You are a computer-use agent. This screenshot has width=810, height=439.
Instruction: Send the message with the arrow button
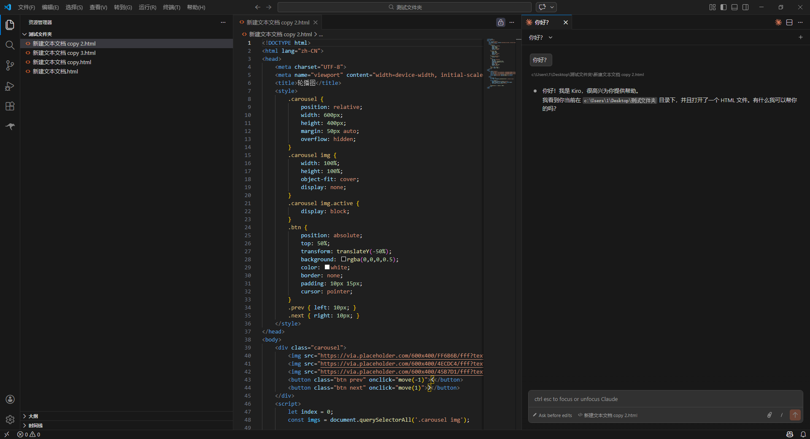point(795,415)
